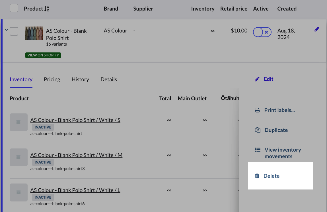Collapse the AS Colour product row chevron
Viewport: 327px width, 212px height.
point(7,30)
